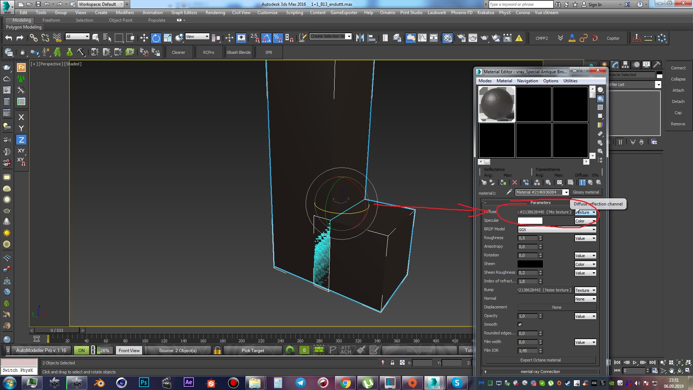Open the selection filter All dropdown
The width and height of the screenshot is (693, 390).
(x=77, y=36)
